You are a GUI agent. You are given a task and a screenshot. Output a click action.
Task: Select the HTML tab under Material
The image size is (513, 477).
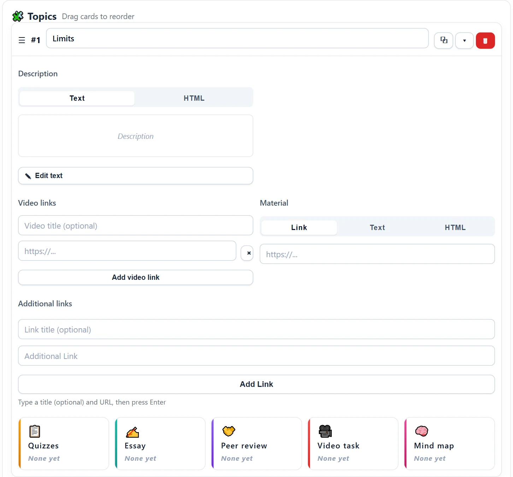(455, 228)
